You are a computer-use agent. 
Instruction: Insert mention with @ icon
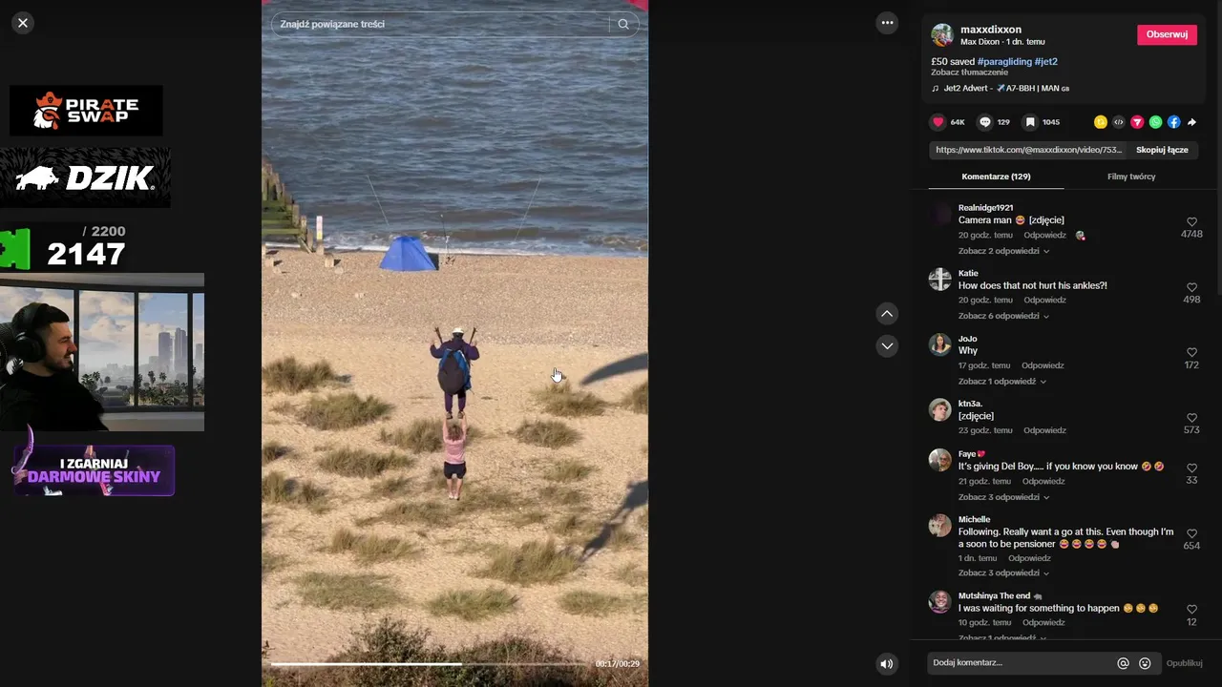point(1123,663)
